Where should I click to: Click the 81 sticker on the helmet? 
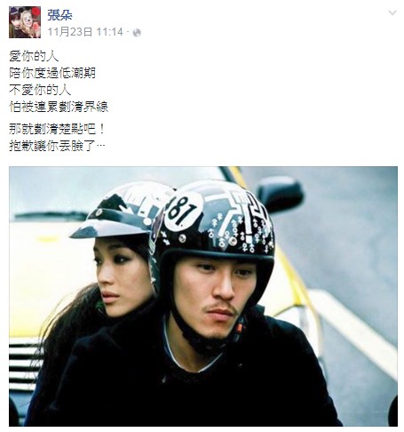point(184,211)
